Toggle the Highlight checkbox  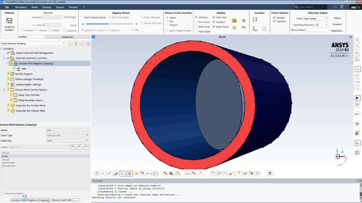click(x=214, y=22)
